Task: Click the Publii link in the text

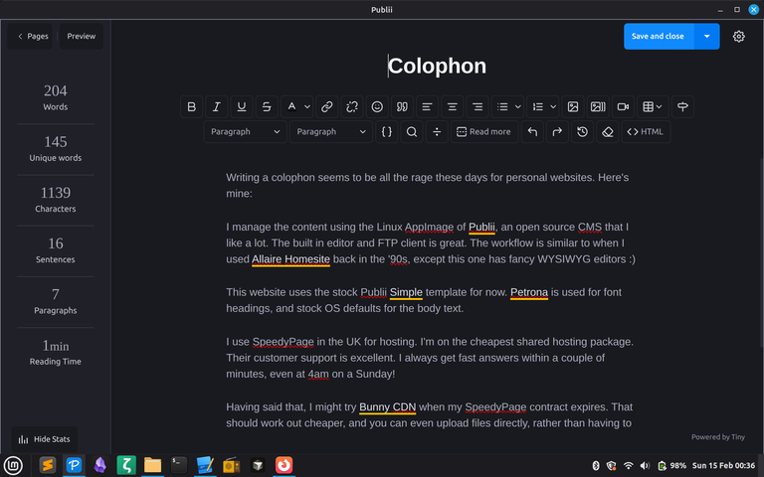Action: pos(481,227)
